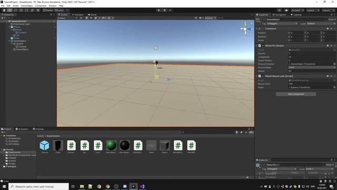337x190 pixels.
Task: Click Visual Studio in the taskbar
Action: (x=142, y=186)
